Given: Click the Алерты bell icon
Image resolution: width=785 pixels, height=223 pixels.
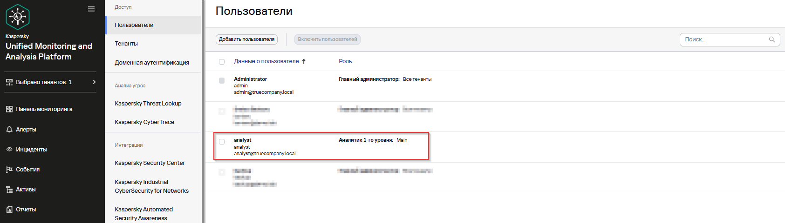Looking at the screenshot, I should coord(9,129).
